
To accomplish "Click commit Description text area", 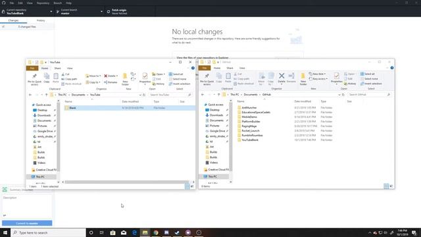I will (27, 206).
